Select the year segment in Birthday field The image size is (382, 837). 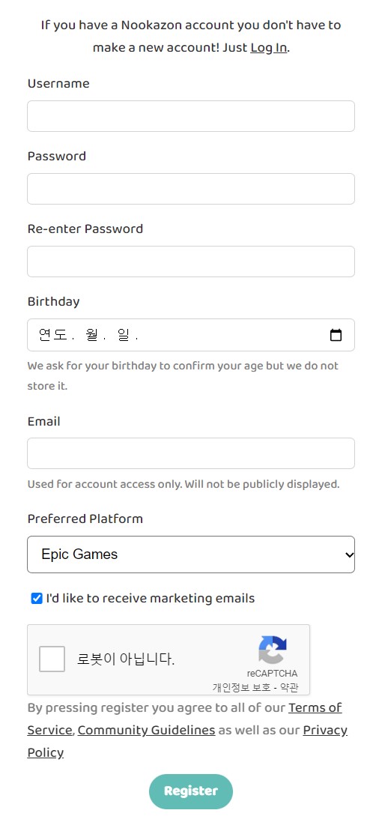tap(52, 335)
